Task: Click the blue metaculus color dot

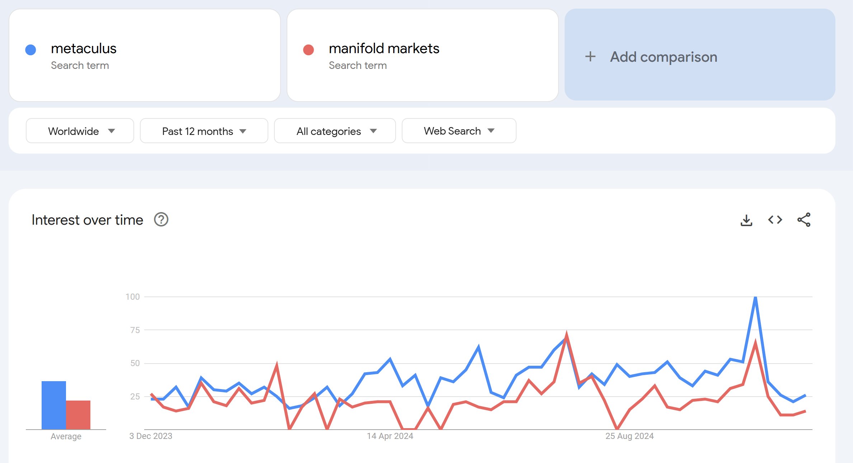Action: 30,50
